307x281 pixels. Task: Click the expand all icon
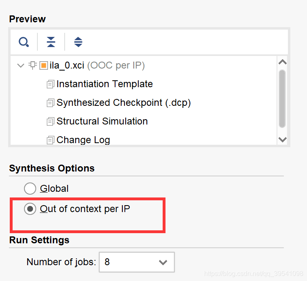[78, 42]
